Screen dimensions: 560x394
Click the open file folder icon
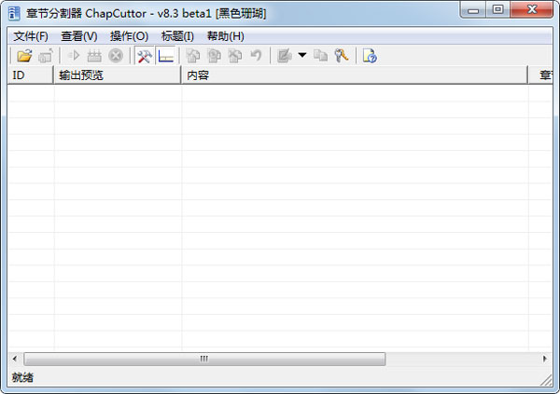click(24, 56)
